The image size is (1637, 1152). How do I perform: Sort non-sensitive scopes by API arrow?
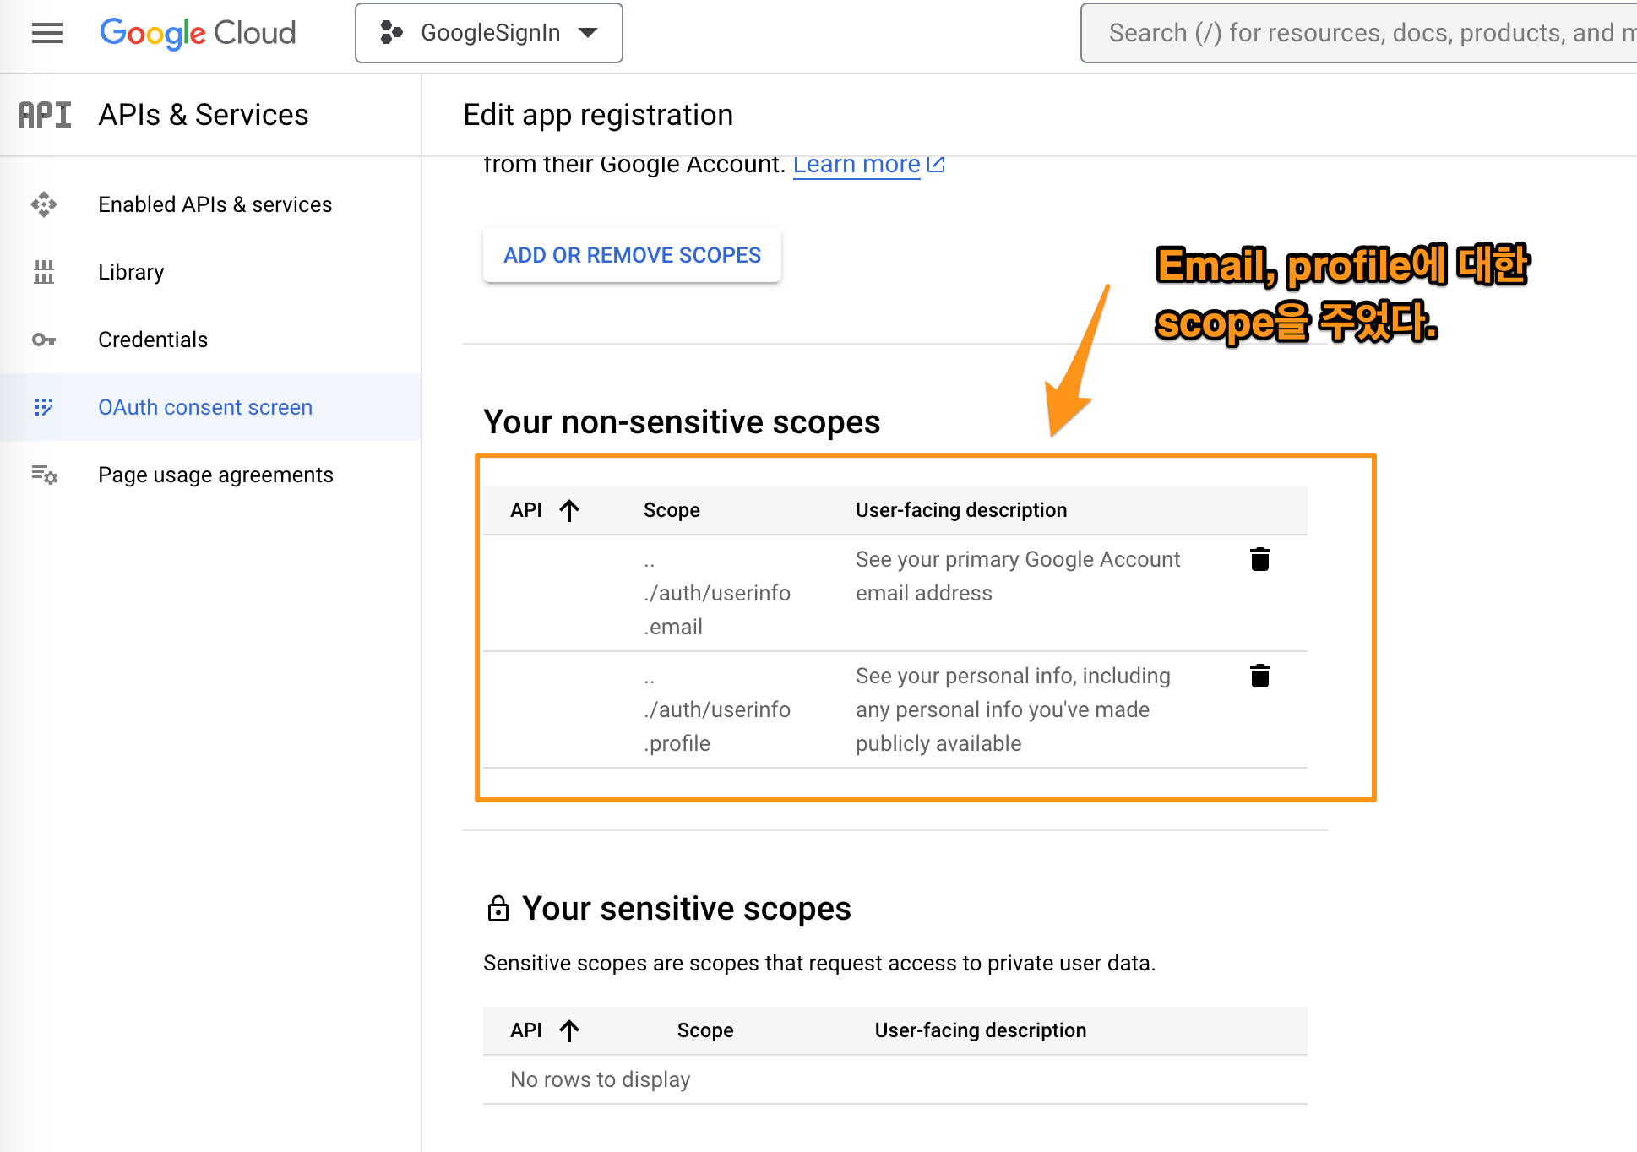click(x=569, y=510)
